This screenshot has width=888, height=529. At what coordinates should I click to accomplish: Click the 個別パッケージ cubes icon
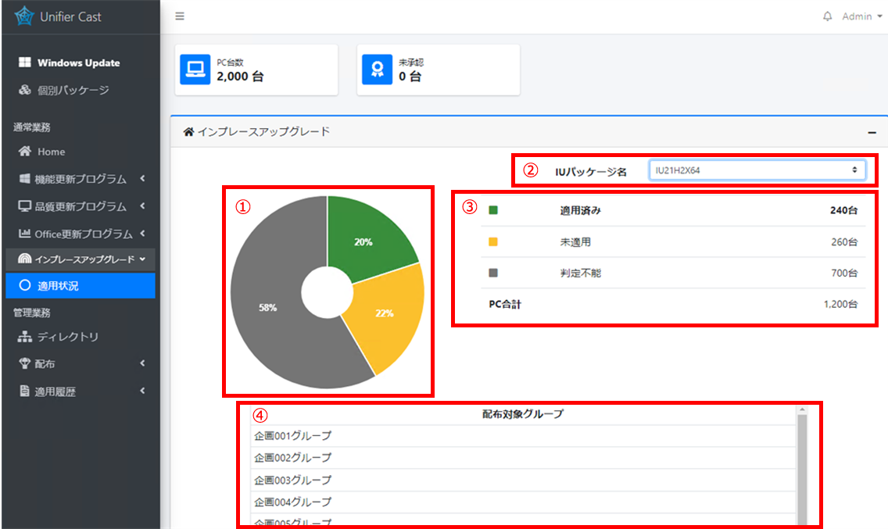(x=25, y=90)
